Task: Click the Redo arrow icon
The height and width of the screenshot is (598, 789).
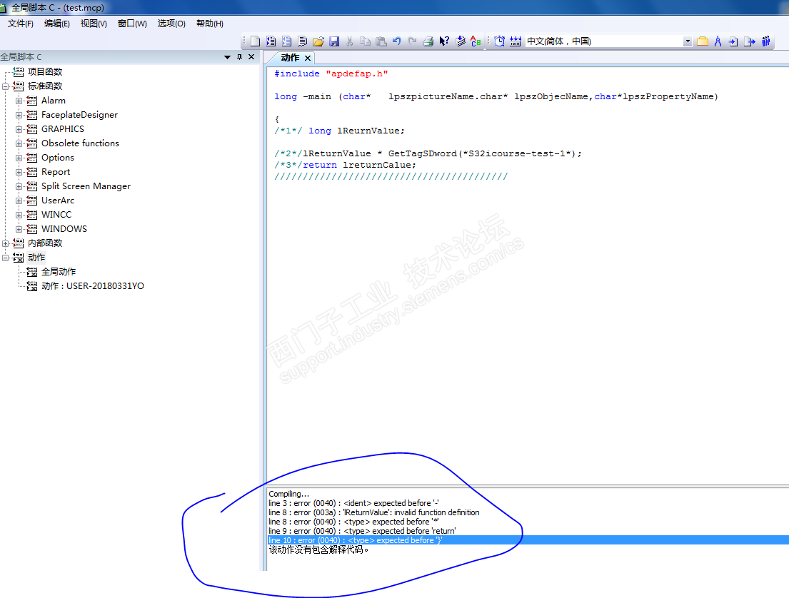Action: [x=412, y=41]
